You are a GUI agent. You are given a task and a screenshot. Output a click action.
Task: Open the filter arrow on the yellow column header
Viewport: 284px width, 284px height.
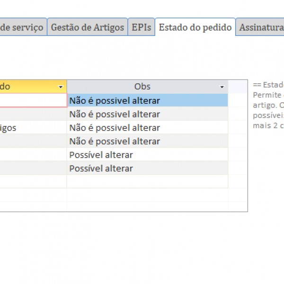61,87
